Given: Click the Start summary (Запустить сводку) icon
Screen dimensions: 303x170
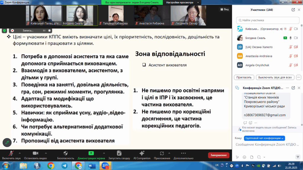Looking at the screenshot, I should (x=119, y=153).
